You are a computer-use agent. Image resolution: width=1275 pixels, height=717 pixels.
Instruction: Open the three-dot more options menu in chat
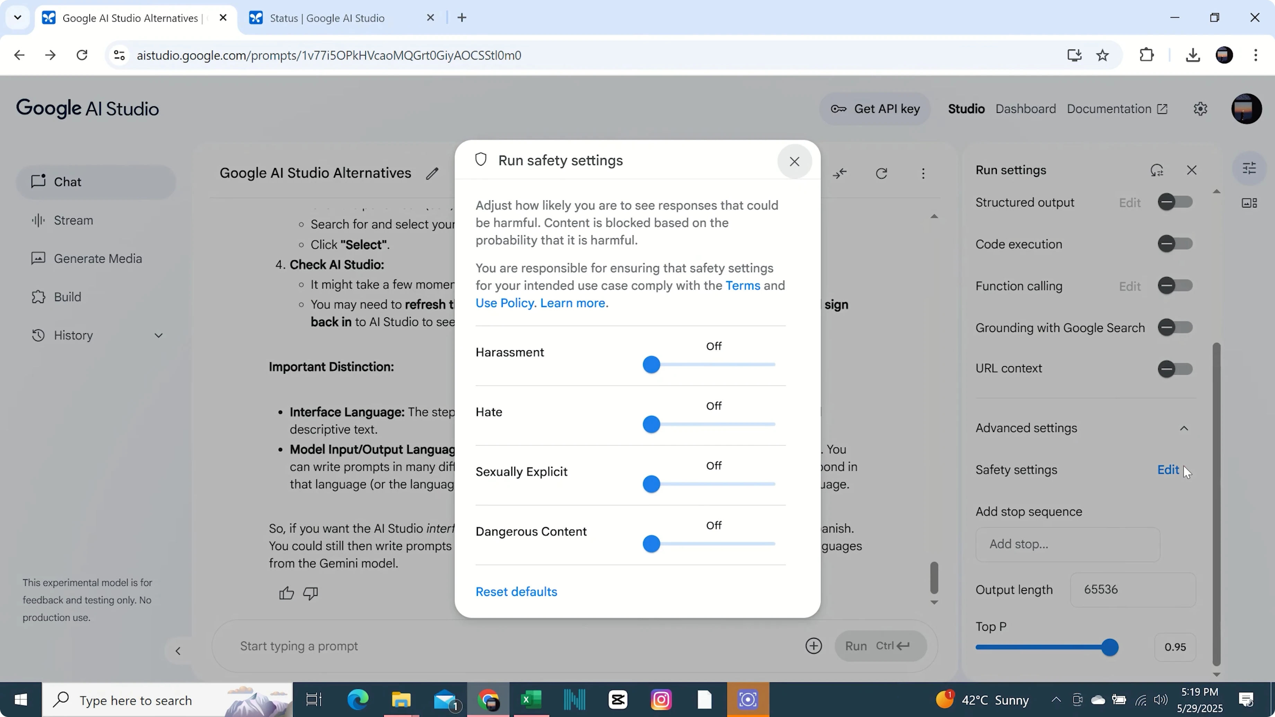pyautogui.click(x=923, y=173)
